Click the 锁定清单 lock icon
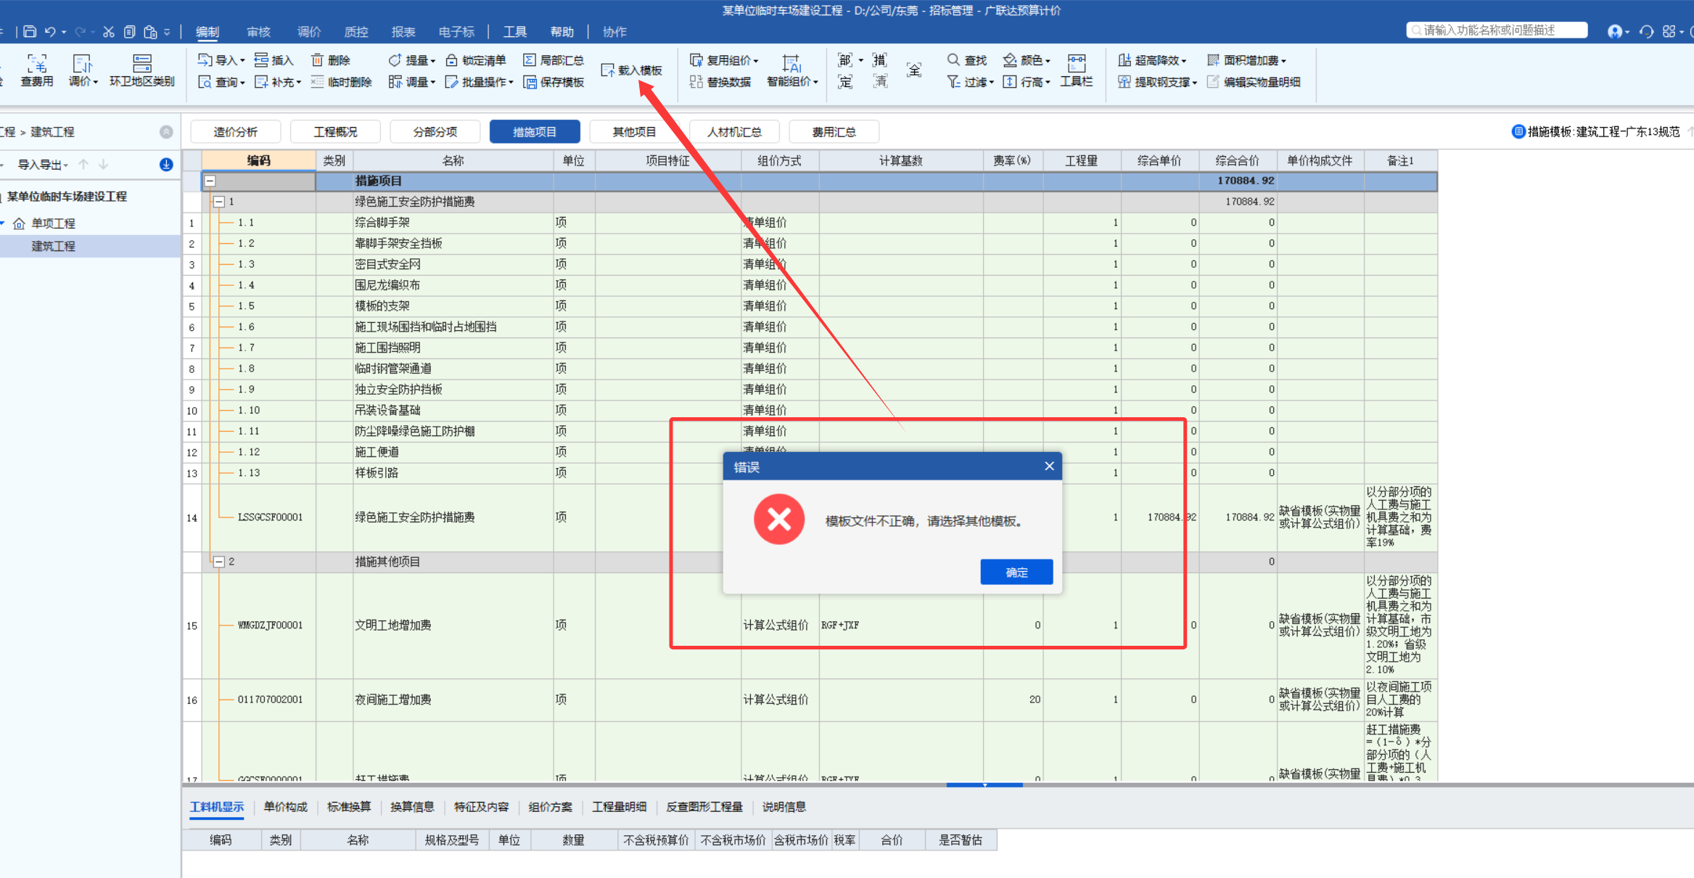Screen dimensions: 1694x878 pyautogui.click(x=451, y=60)
